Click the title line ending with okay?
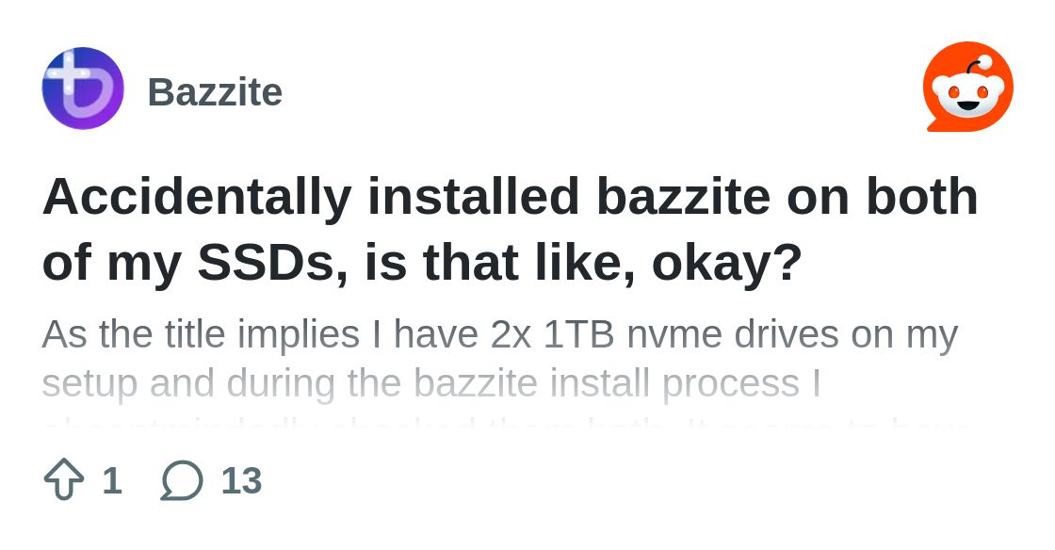Screen dimensions: 1055x550 422,264
